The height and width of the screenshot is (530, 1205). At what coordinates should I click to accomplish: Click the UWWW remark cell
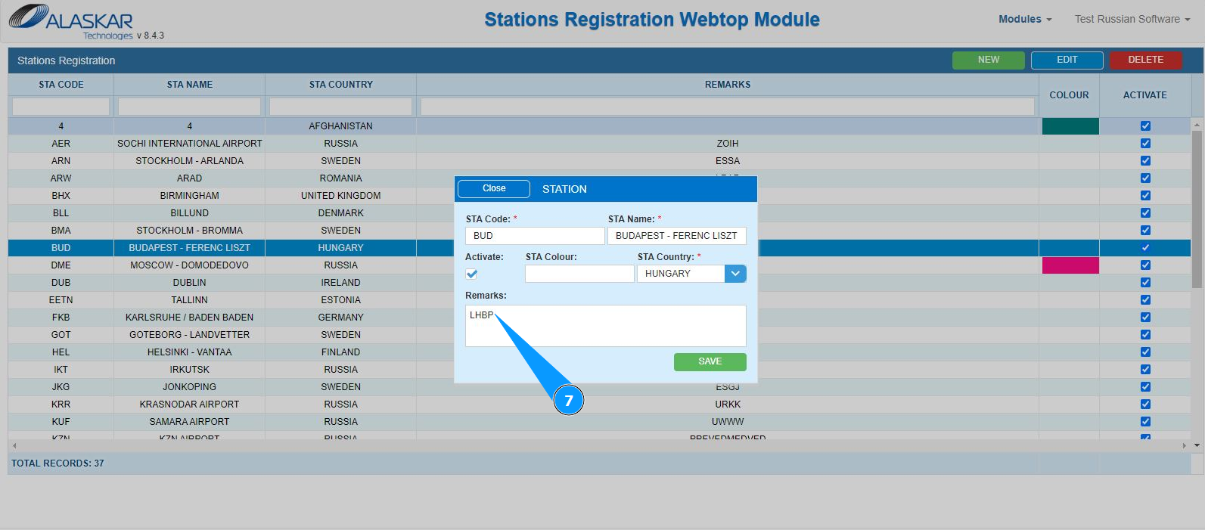tap(728, 422)
